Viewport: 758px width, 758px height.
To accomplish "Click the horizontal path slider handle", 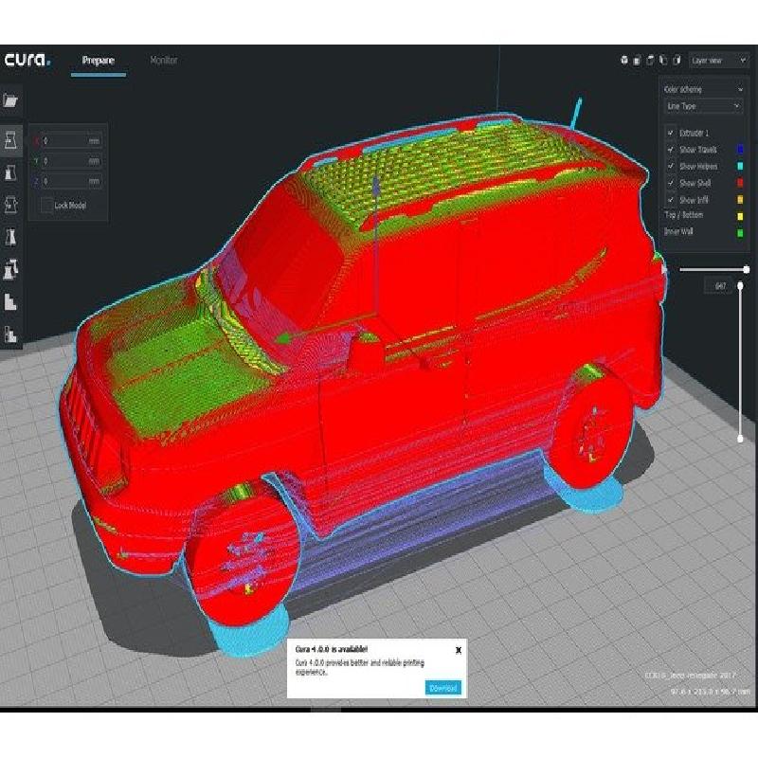I will (747, 269).
